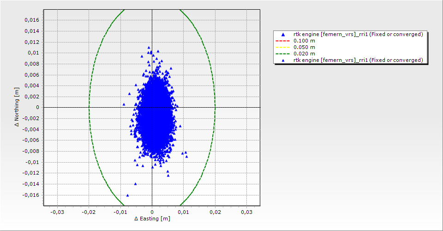Image resolution: width=443 pixels, height=231 pixels.
Task: Click the red dashed line legend symbol
Action: (283, 41)
